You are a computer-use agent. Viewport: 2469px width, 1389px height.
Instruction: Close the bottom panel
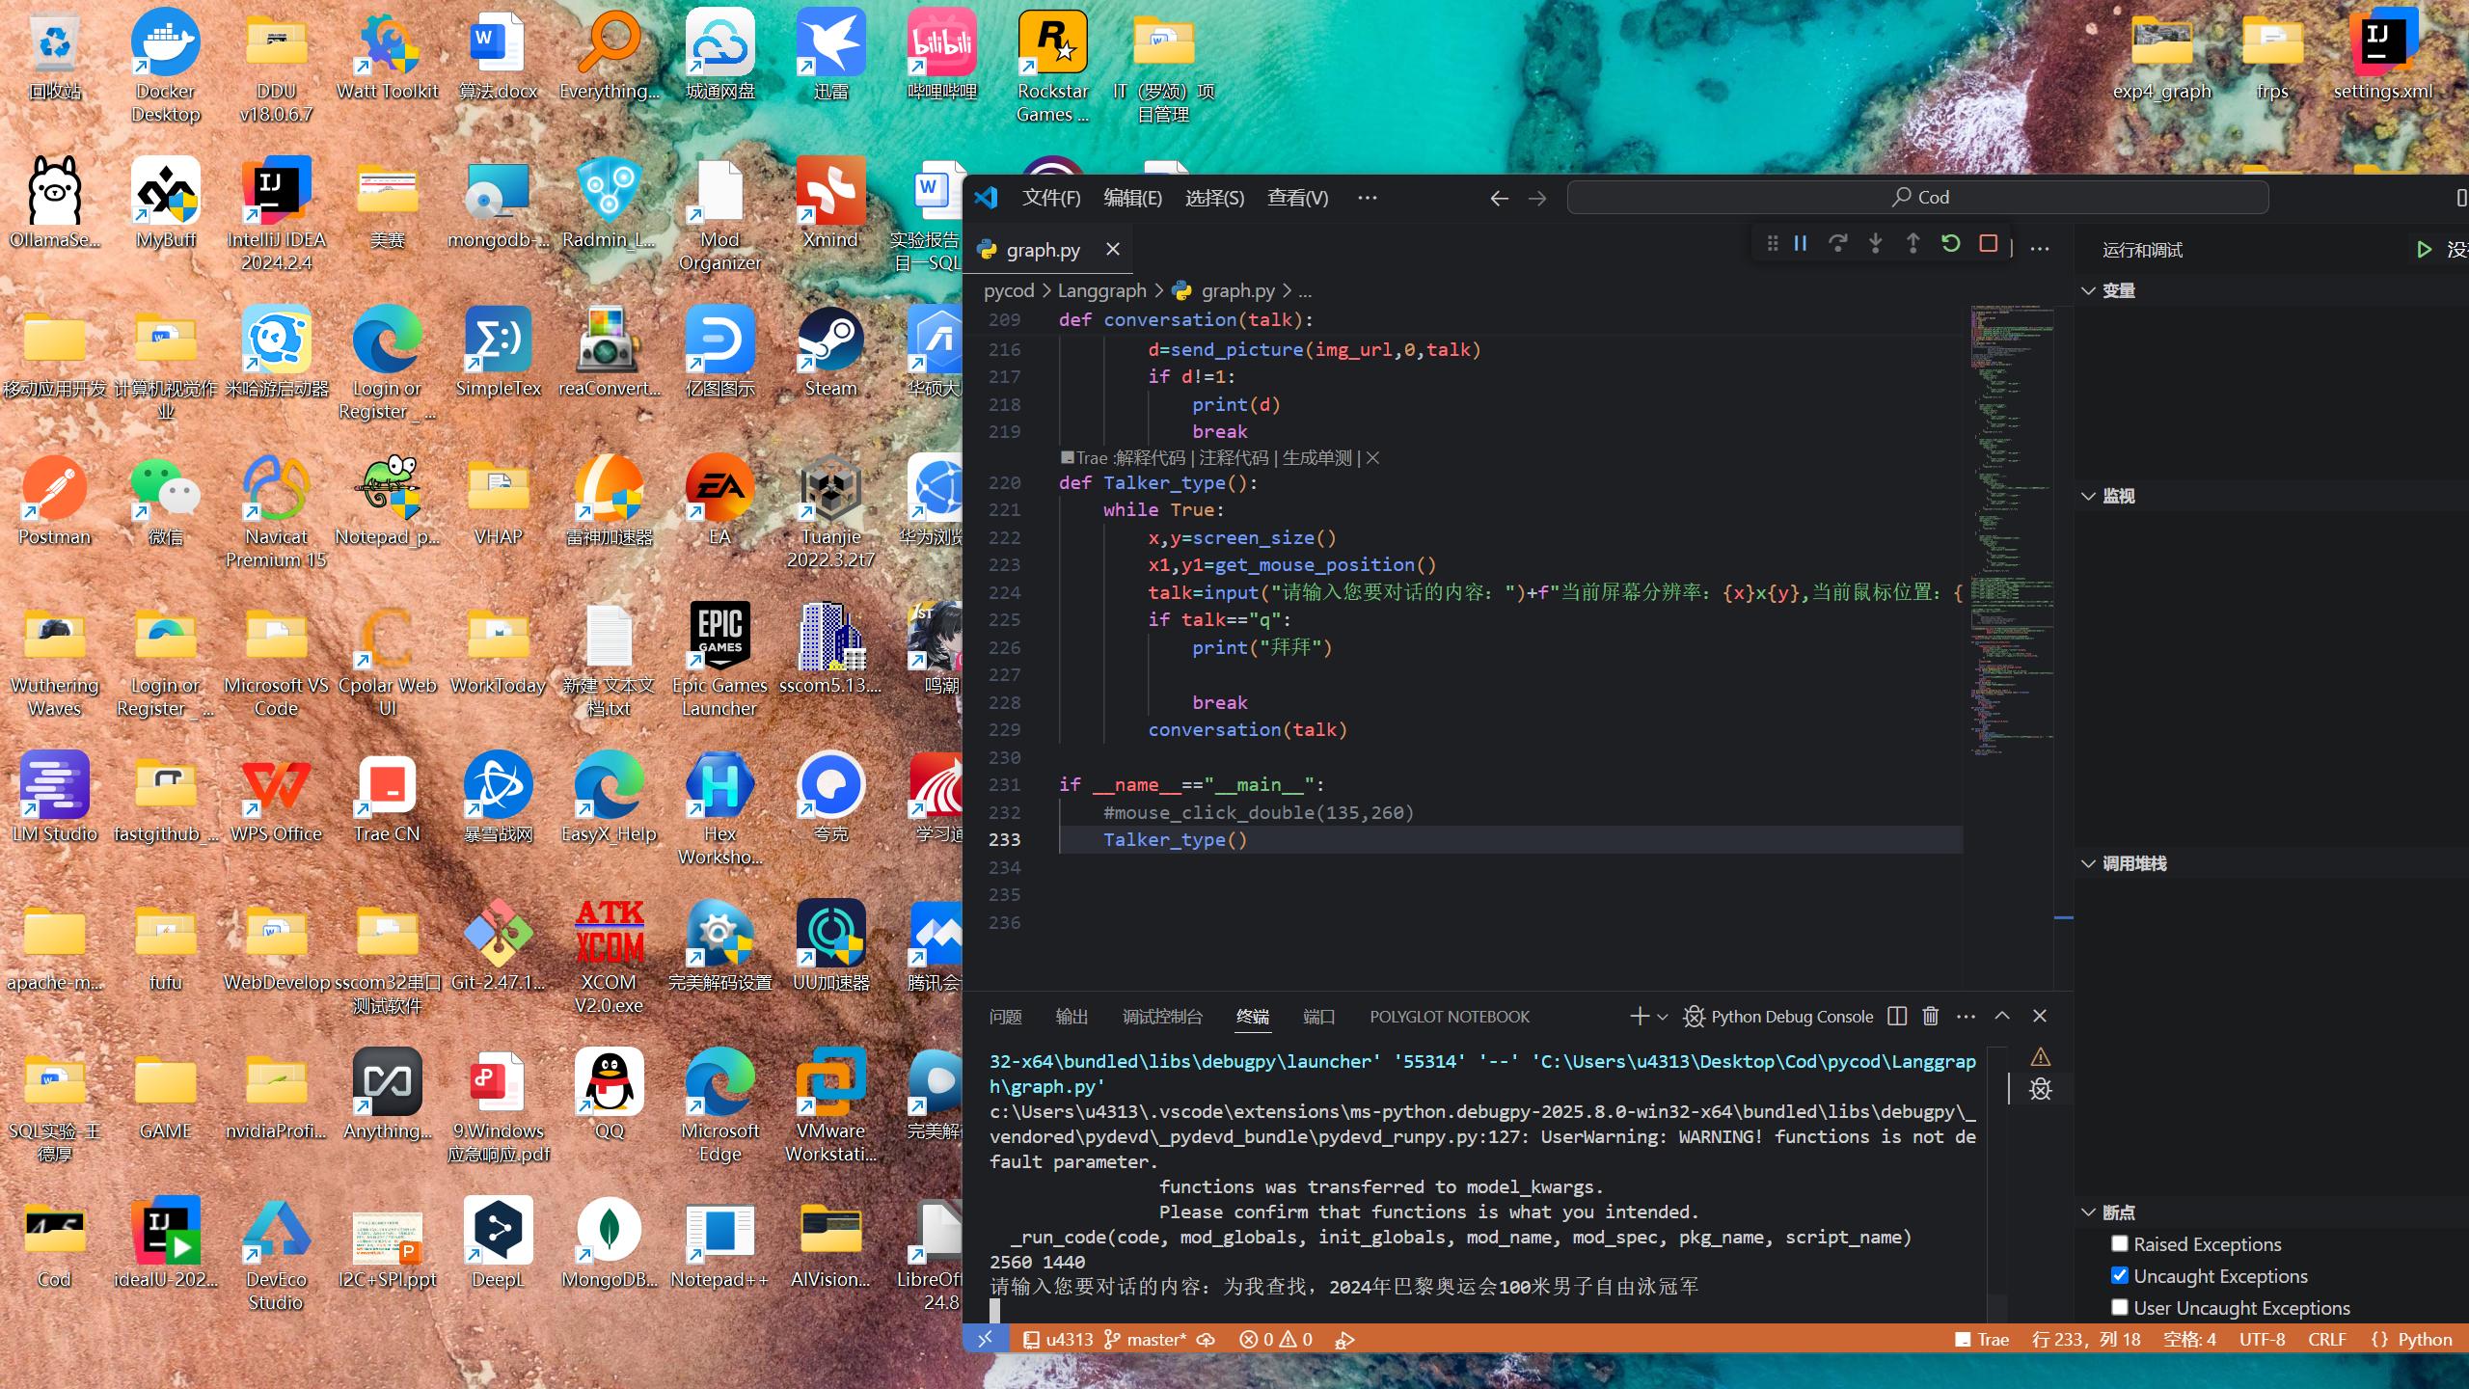pyautogui.click(x=2040, y=1016)
